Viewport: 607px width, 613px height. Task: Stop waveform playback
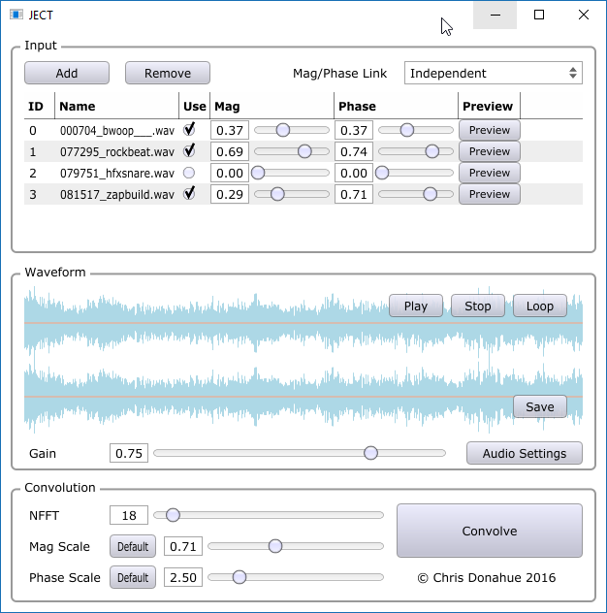point(478,306)
